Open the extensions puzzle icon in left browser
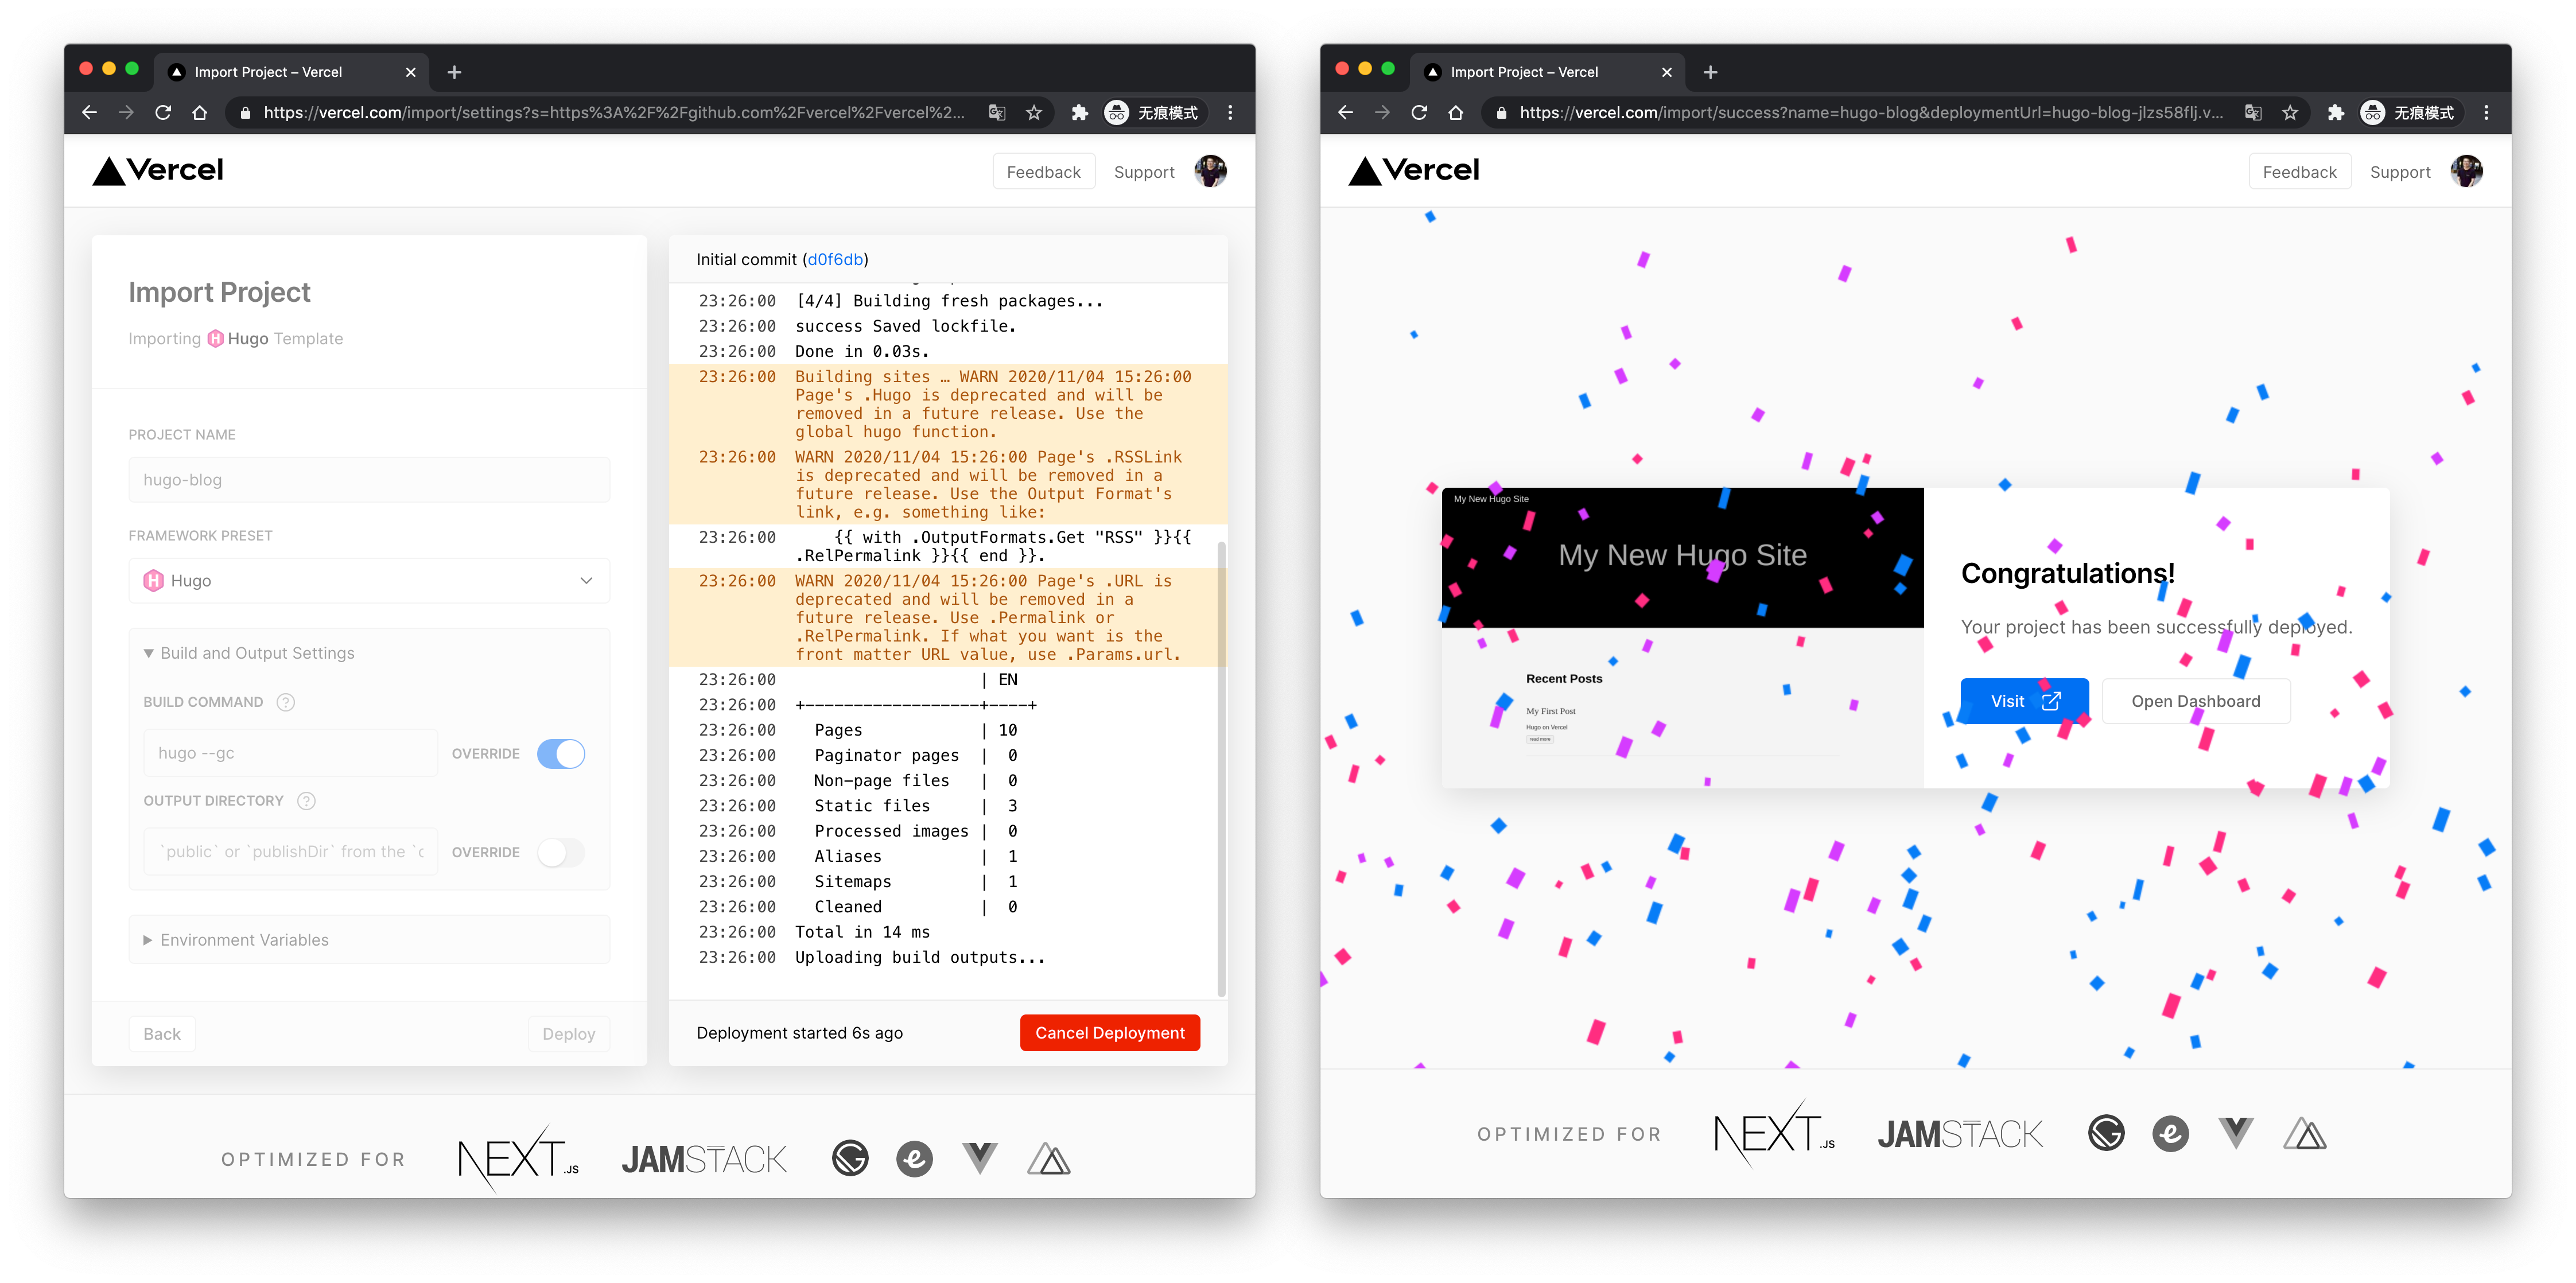Screen dimensions: 2576x1283 (1079, 113)
